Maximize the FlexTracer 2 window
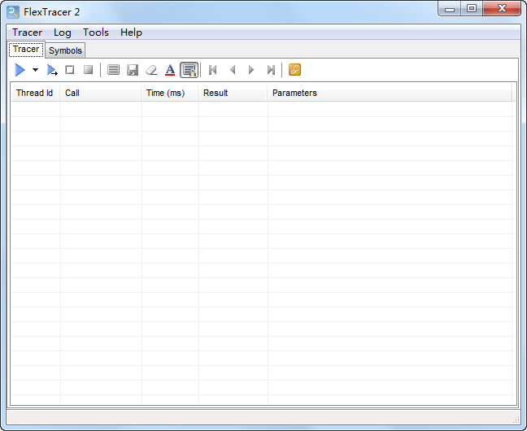 click(472, 8)
